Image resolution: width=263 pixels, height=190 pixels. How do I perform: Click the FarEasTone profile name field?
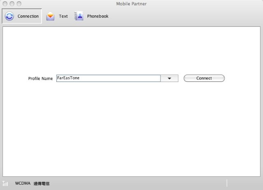point(108,78)
